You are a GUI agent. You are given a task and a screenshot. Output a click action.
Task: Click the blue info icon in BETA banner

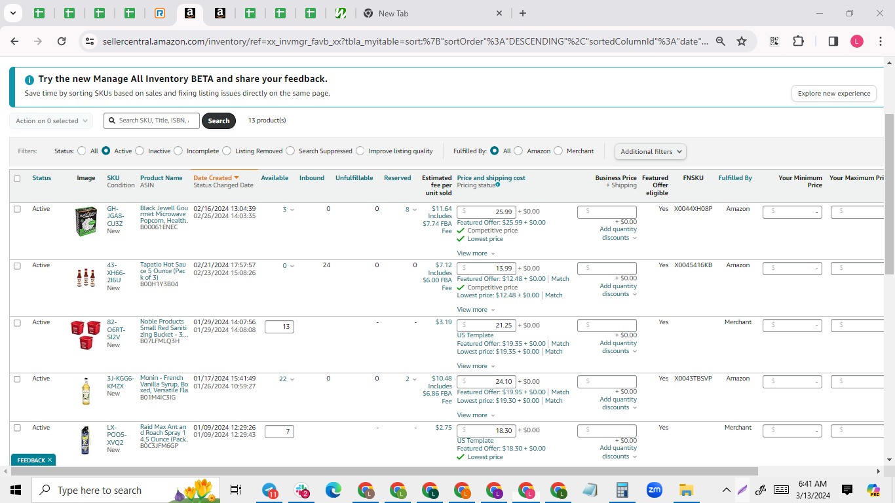point(29,80)
